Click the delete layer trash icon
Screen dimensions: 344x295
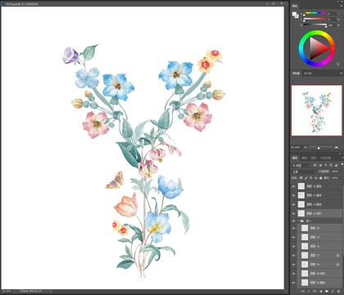click(339, 291)
